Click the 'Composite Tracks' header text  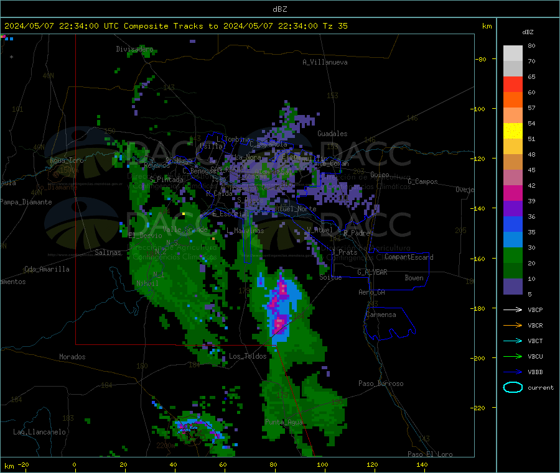pyautogui.click(x=163, y=26)
